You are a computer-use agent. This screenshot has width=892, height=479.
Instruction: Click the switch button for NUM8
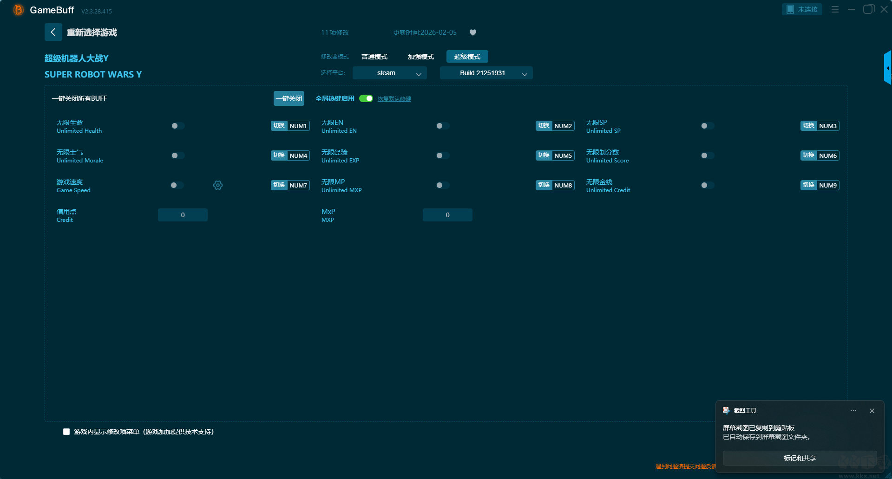[x=544, y=185]
